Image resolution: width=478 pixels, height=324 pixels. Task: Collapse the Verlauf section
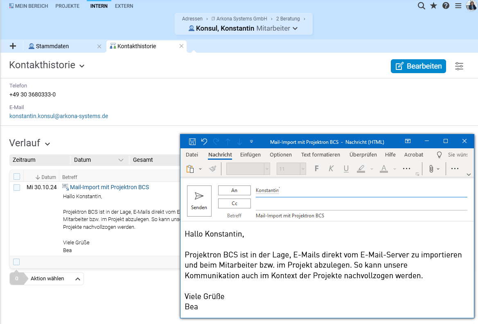point(47,144)
